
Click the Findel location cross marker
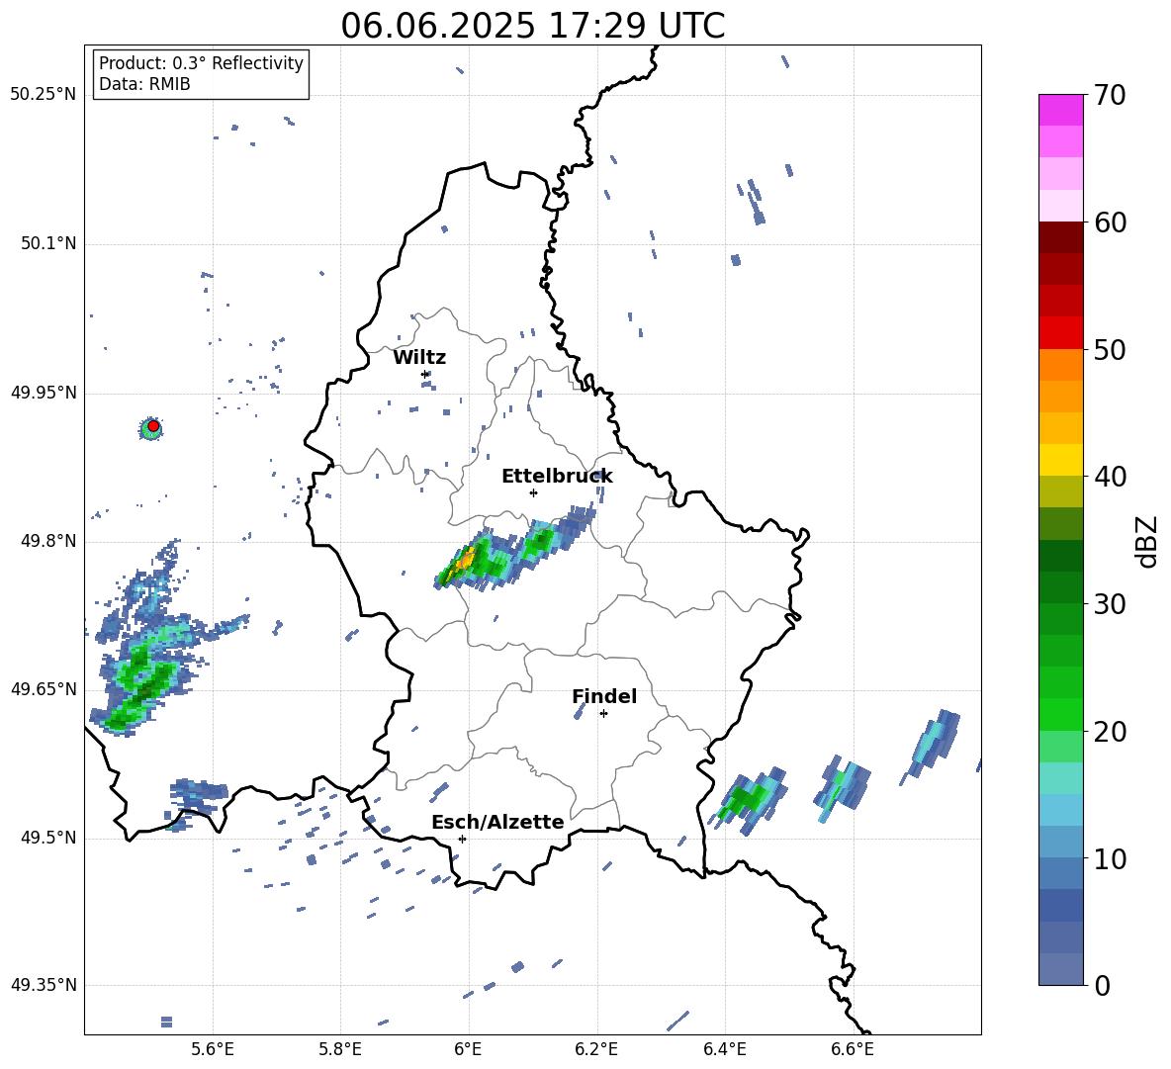pos(603,714)
